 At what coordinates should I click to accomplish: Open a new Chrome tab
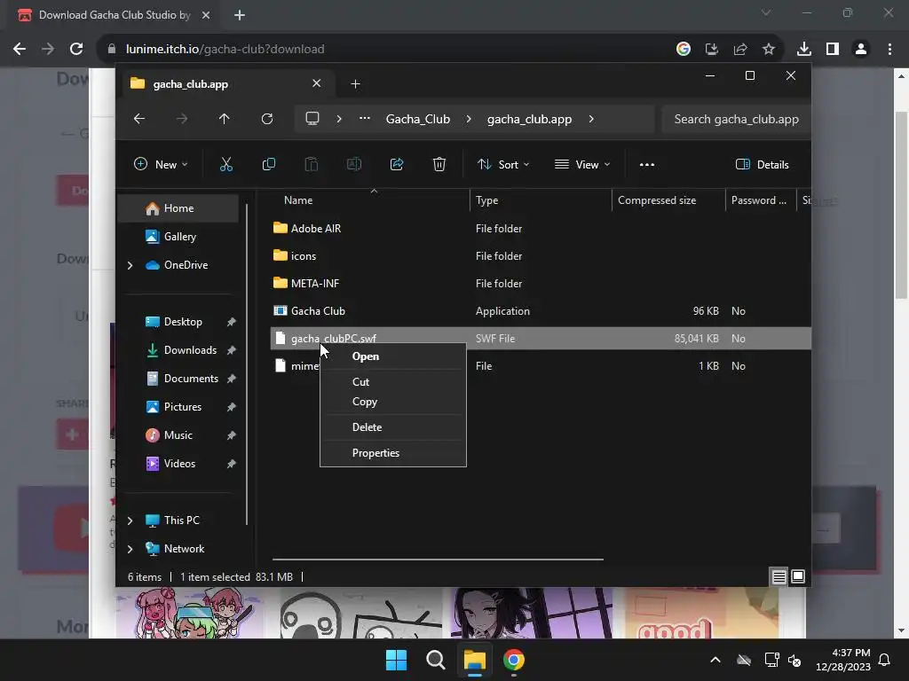(x=240, y=15)
